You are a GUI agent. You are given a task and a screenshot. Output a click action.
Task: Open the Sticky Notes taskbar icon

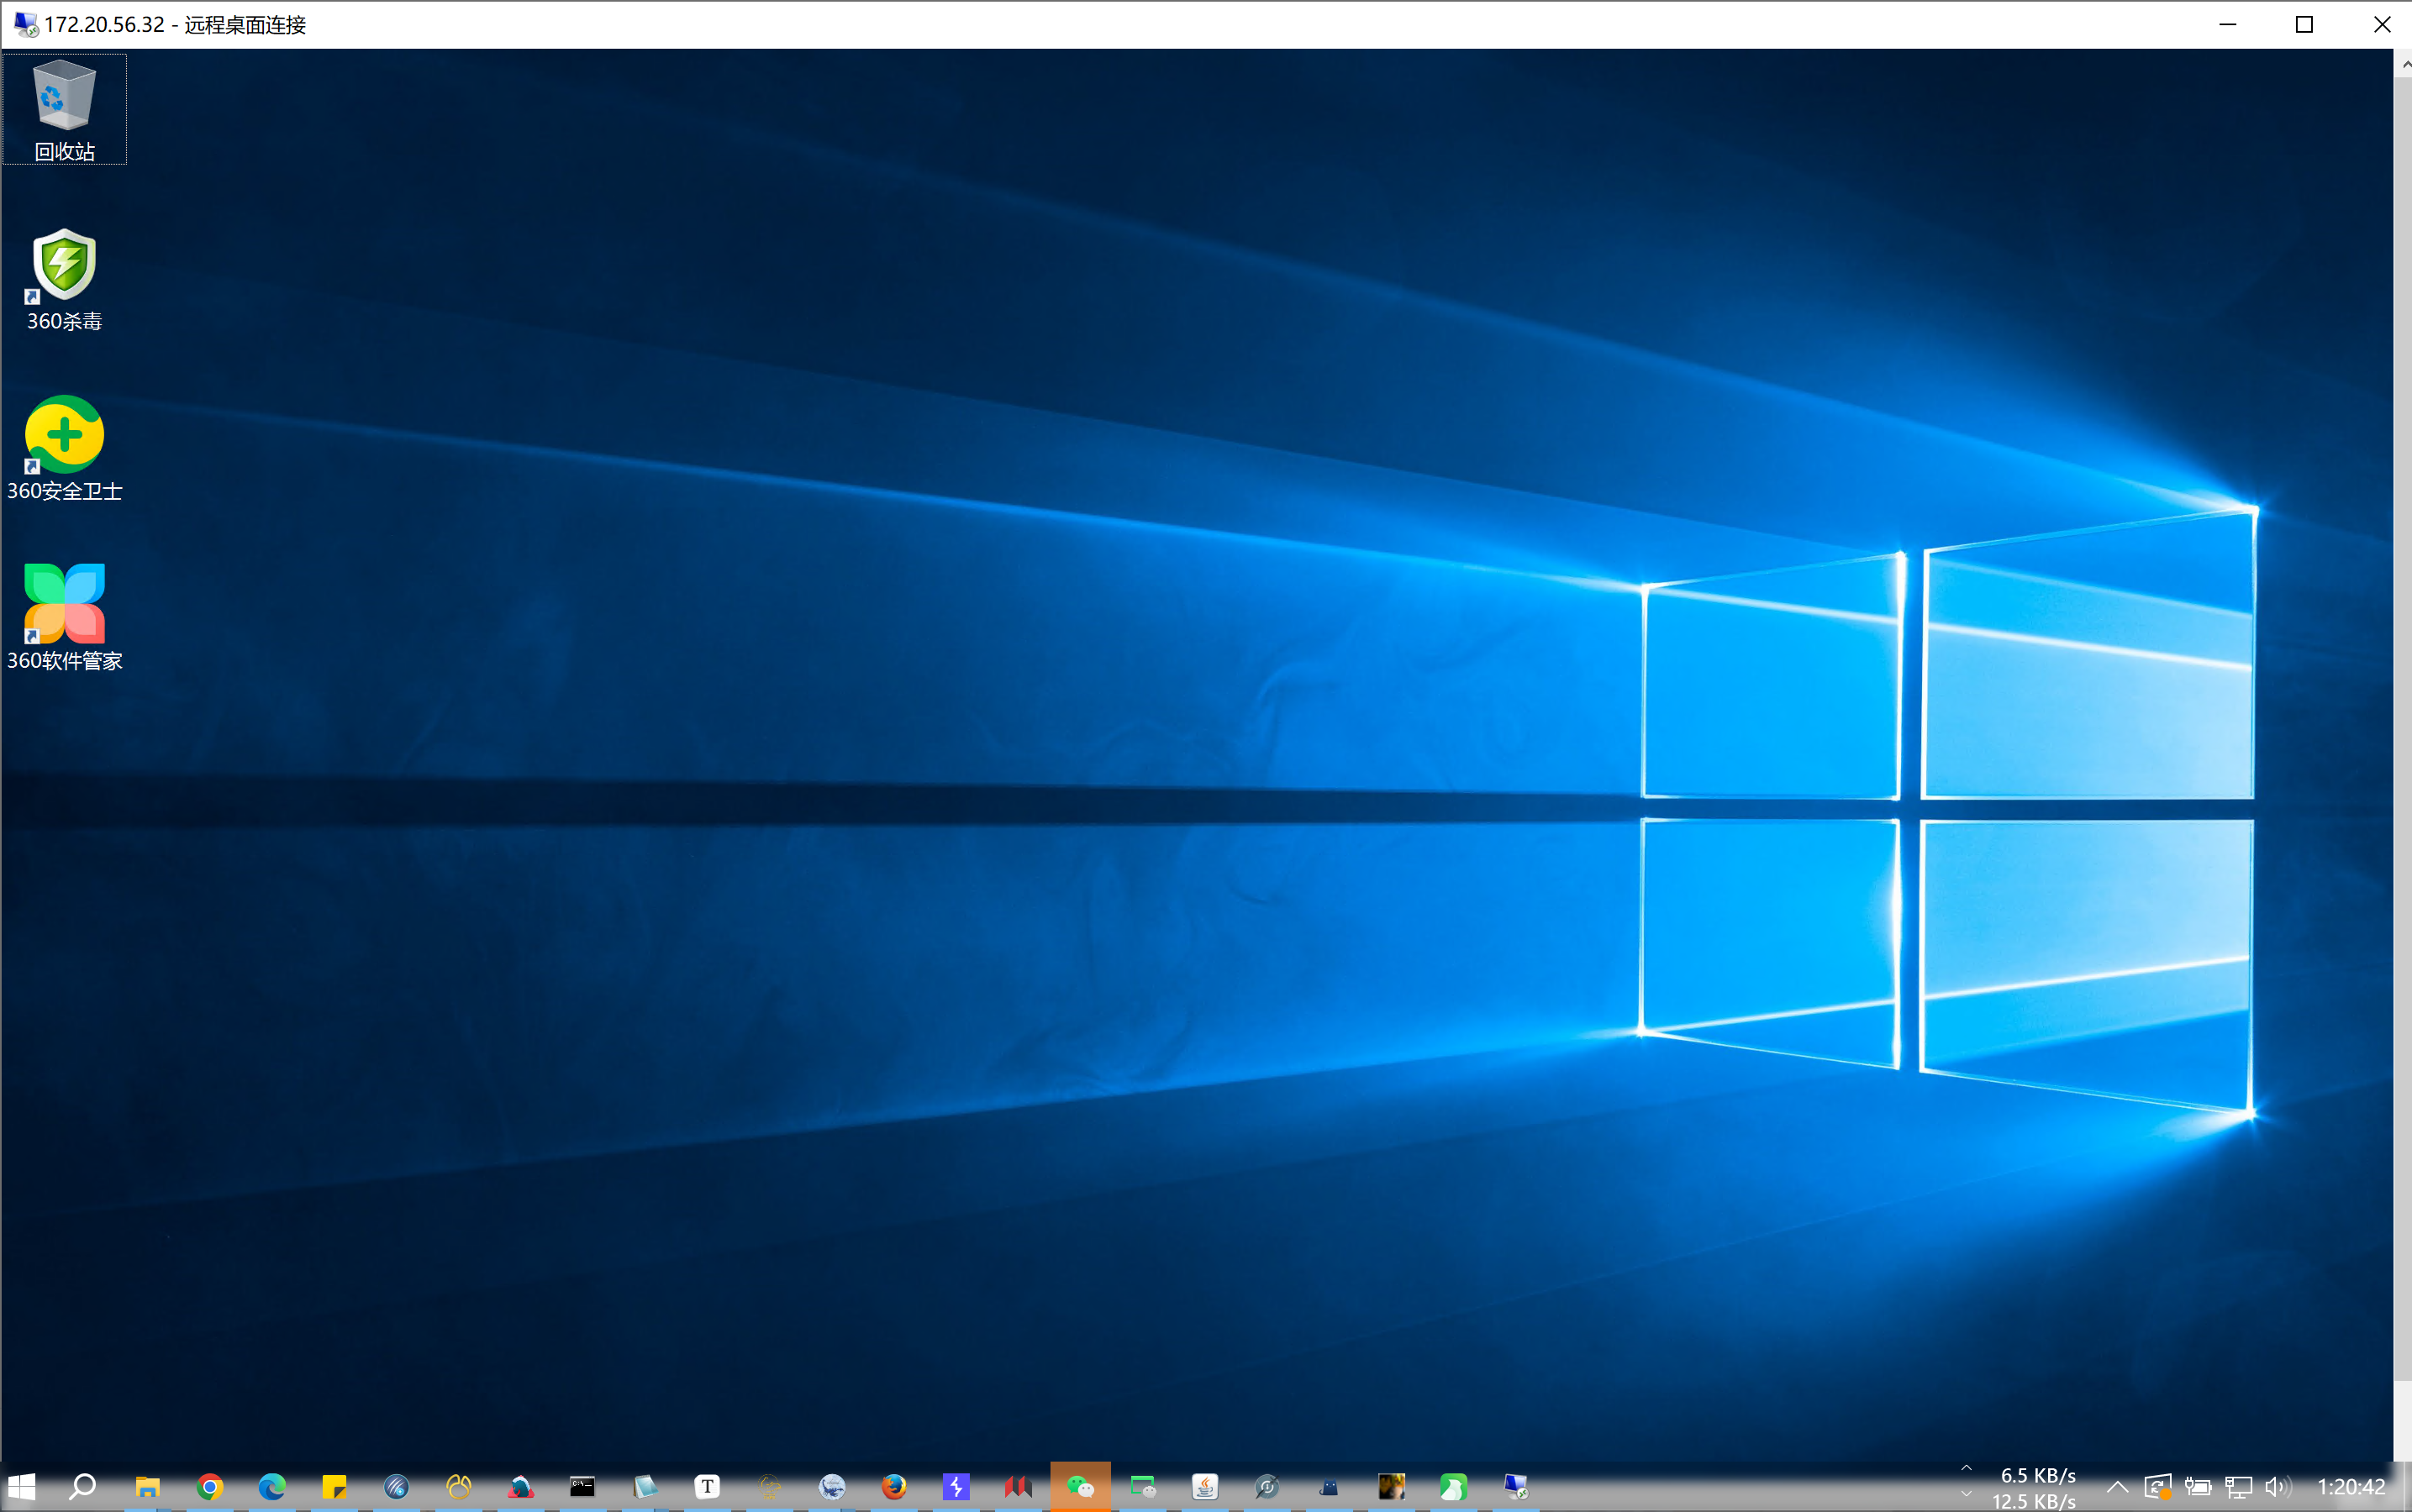click(333, 1487)
